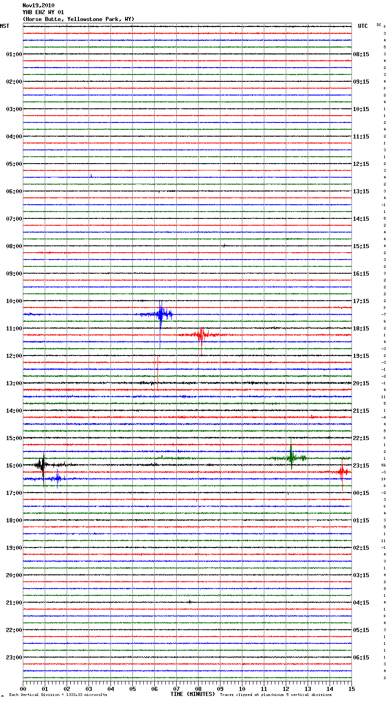This screenshot has height=701, width=388.
Task: Click the UTC time label '18:15'
Action: pyautogui.click(x=361, y=329)
